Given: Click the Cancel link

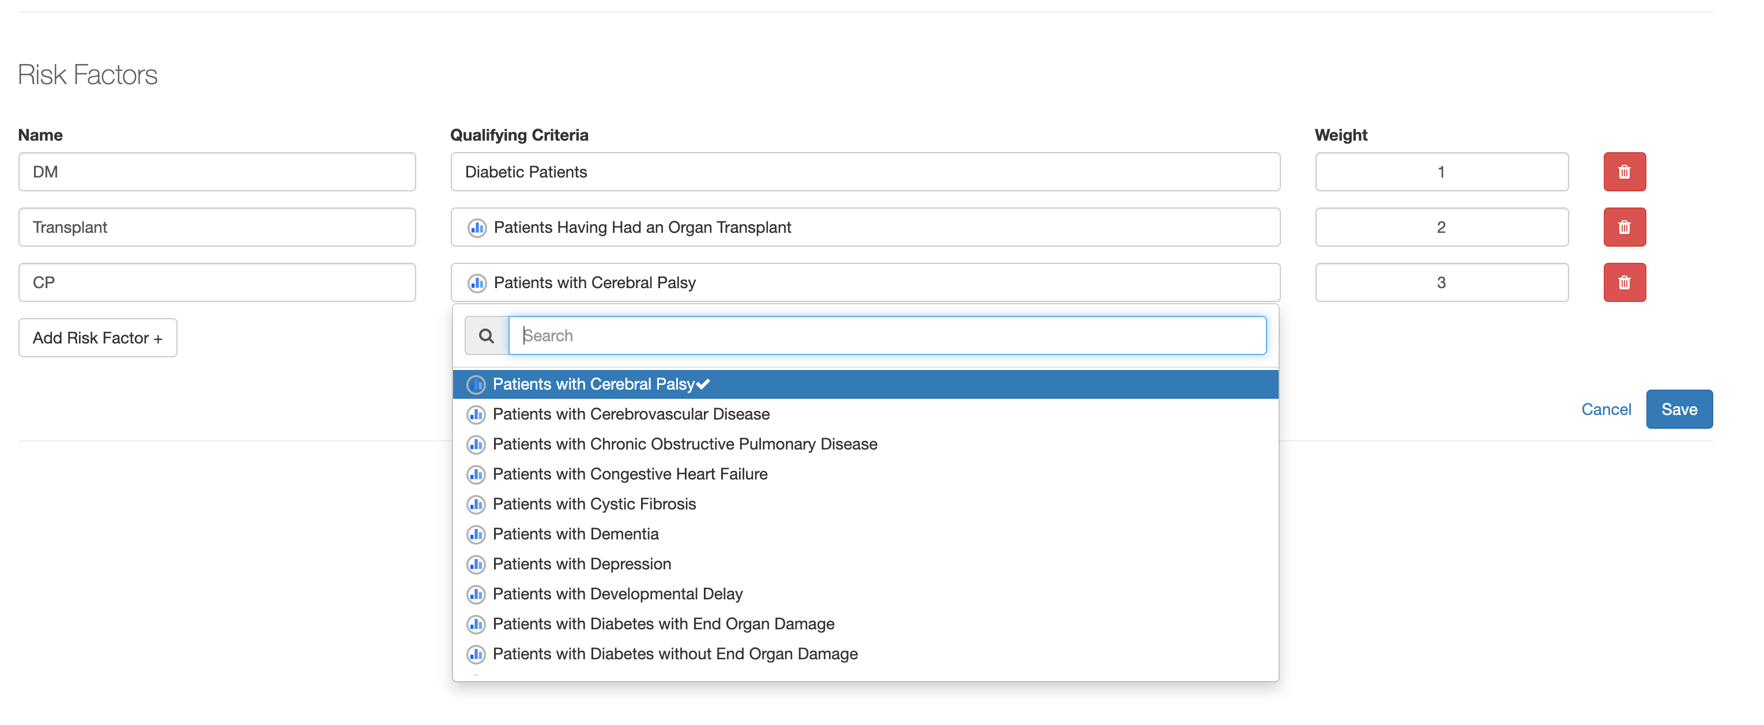Looking at the screenshot, I should click(x=1605, y=409).
